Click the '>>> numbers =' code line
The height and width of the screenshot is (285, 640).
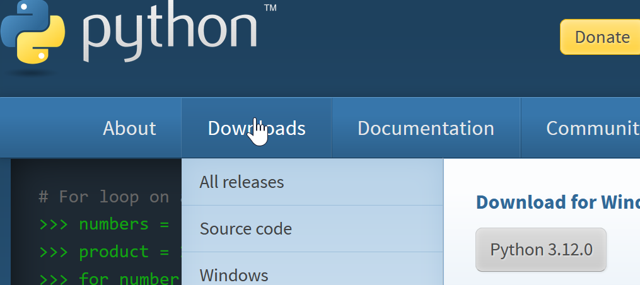click(x=103, y=224)
